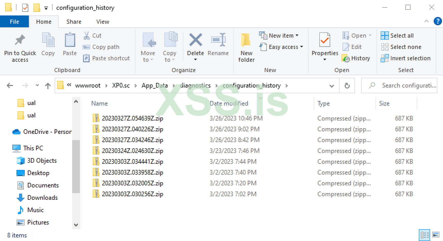Create a New folder from the ribbon

[246, 48]
